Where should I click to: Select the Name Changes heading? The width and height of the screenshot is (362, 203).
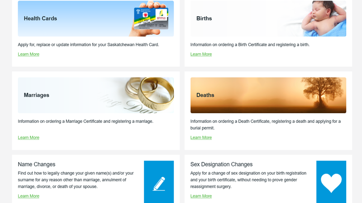[37, 164]
